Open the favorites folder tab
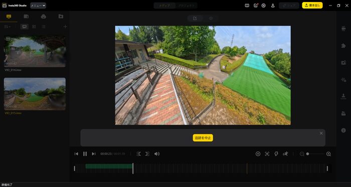This screenshot has width=351, height=187. [61, 17]
